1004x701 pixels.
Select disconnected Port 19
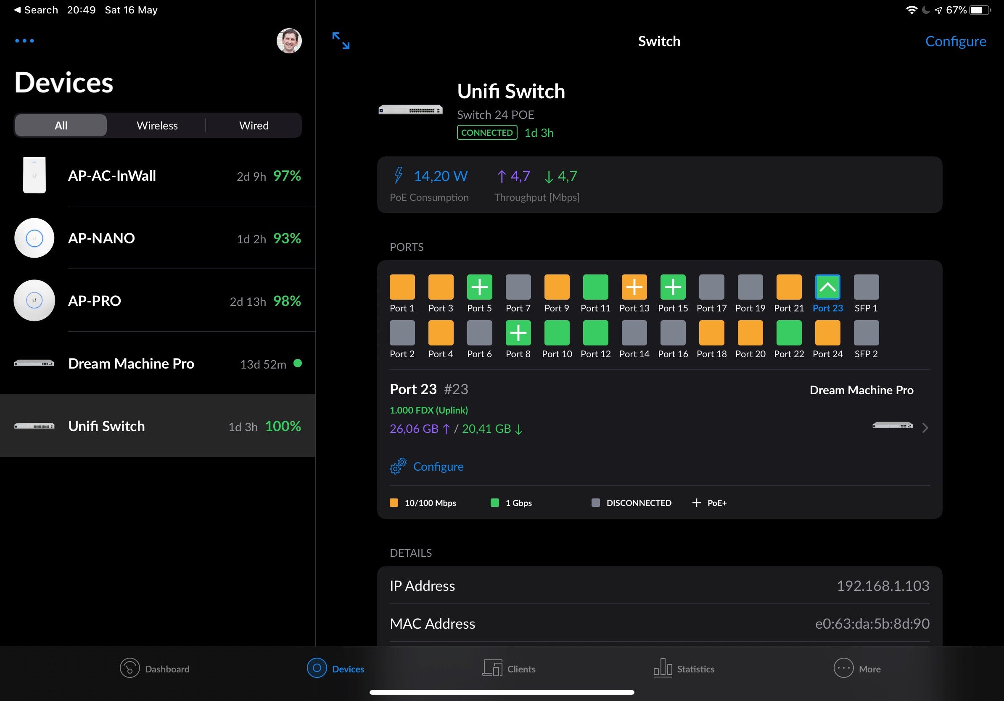(750, 287)
